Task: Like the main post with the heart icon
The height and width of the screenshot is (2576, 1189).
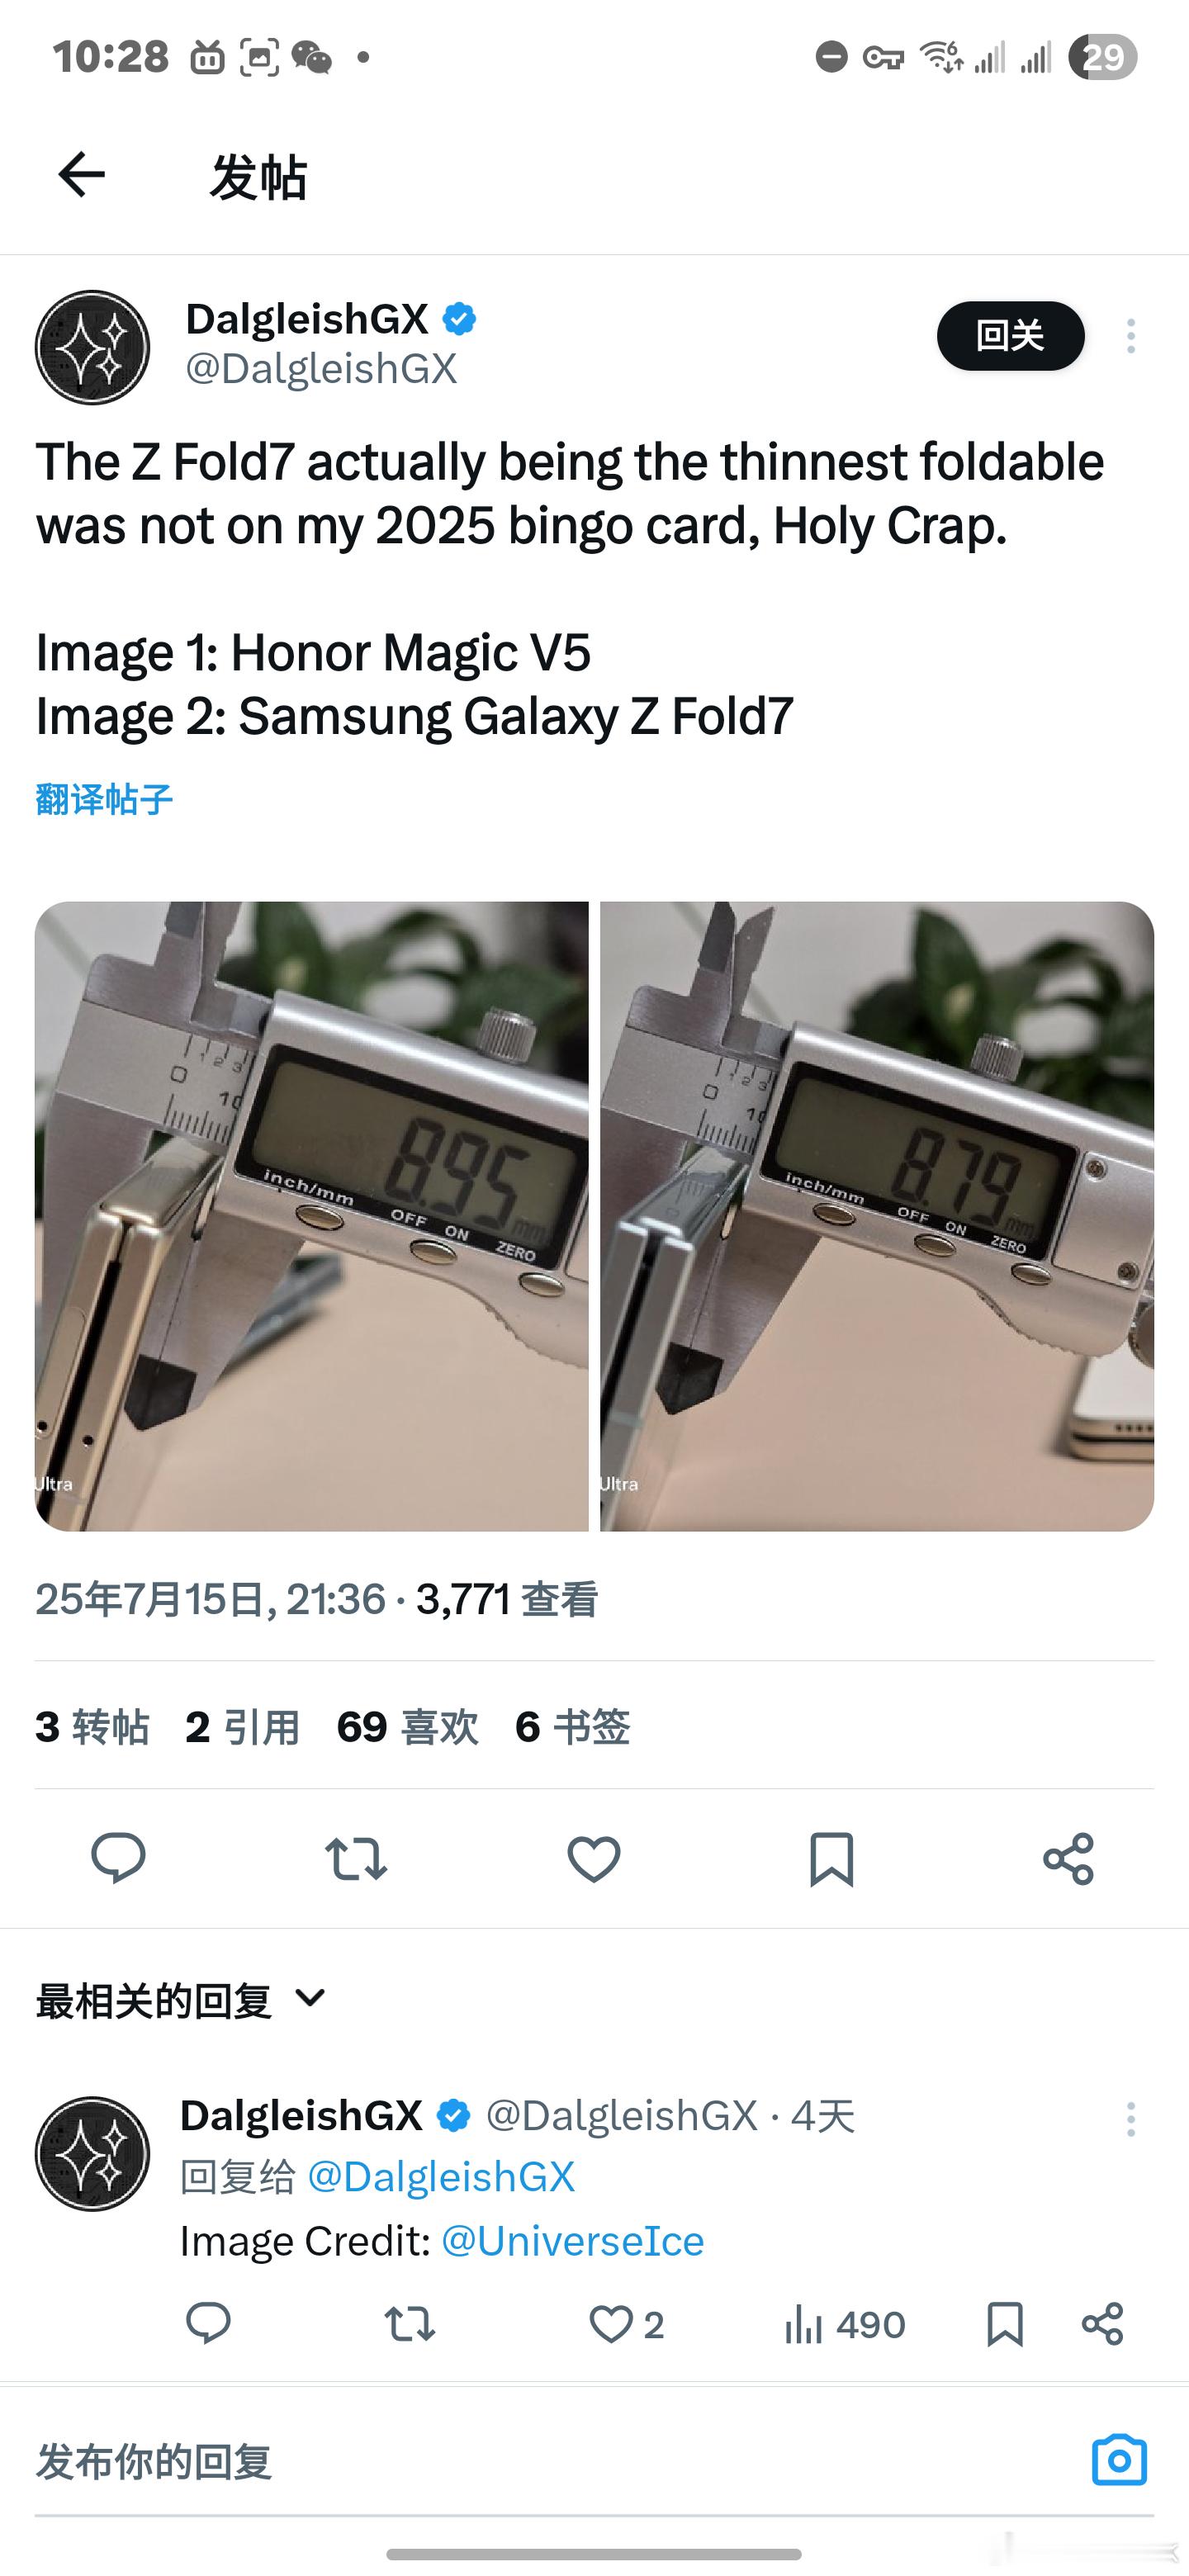Action: pyautogui.click(x=594, y=1859)
